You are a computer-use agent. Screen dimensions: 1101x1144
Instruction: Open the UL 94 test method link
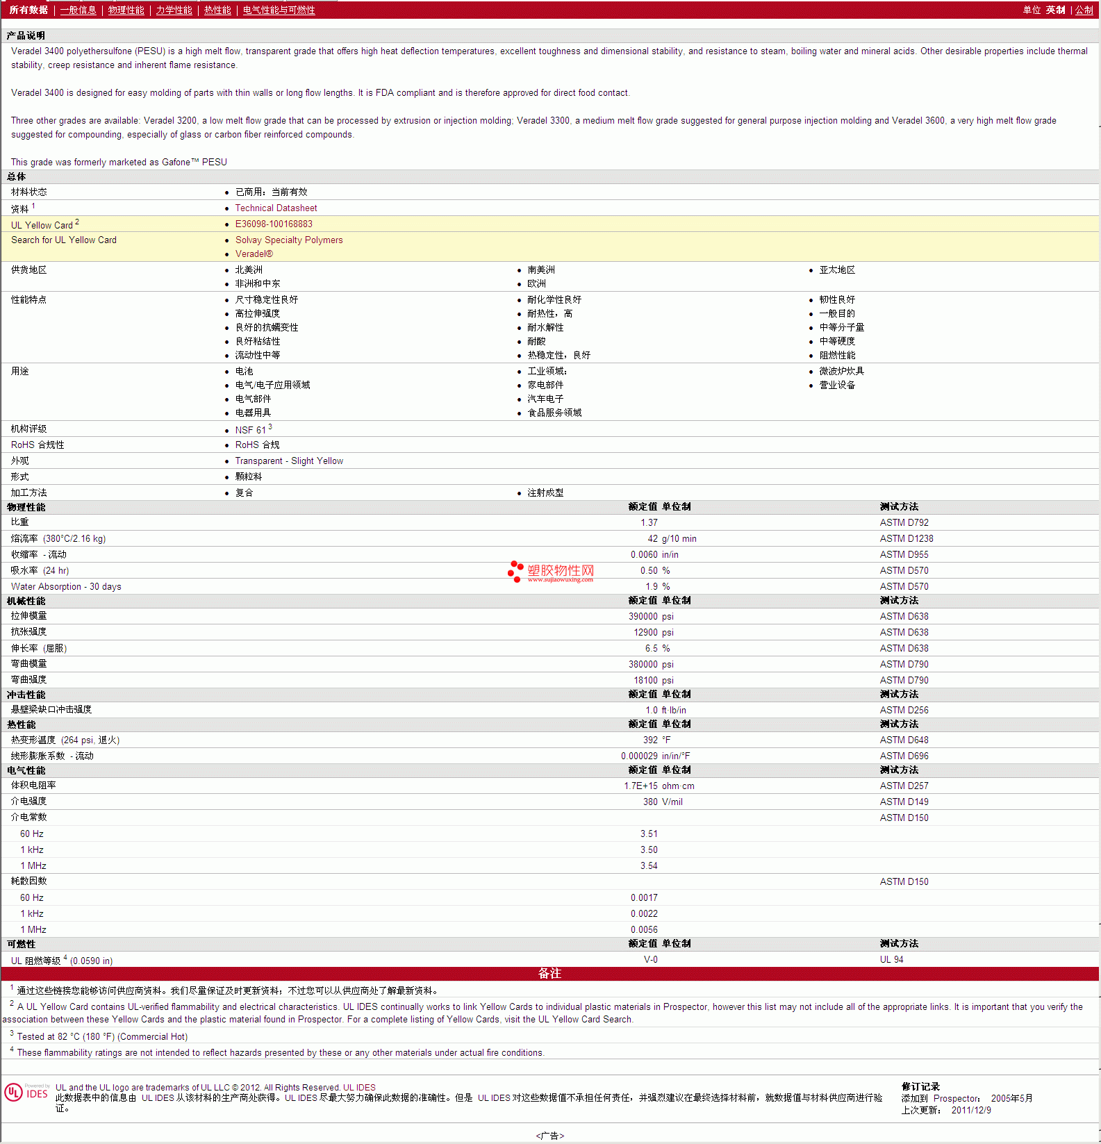[892, 959]
